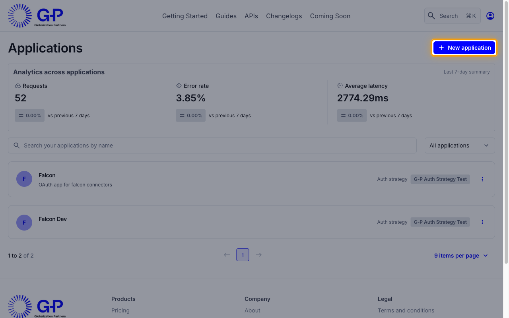The width and height of the screenshot is (509, 318).
Task: Click the header Search box
Action: tap(453, 16)
